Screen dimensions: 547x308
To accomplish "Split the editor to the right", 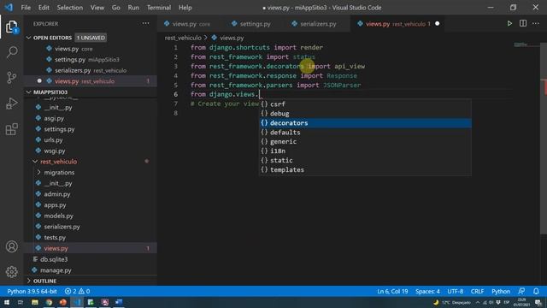I will point(522,23).
